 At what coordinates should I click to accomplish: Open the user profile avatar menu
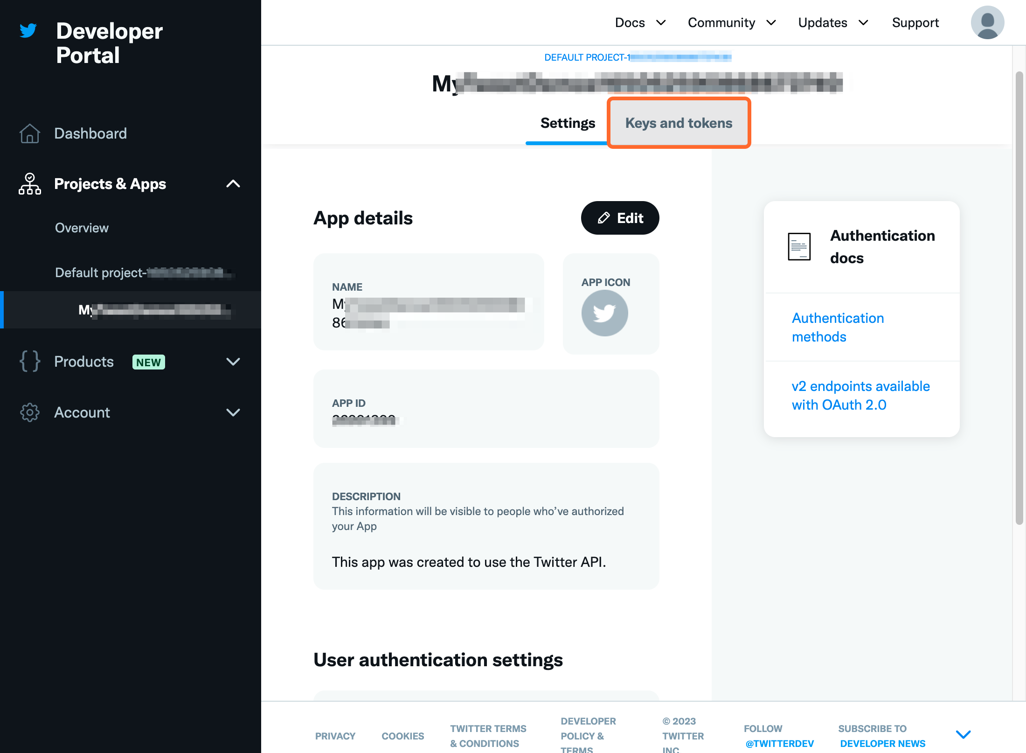tap(987, 22)
